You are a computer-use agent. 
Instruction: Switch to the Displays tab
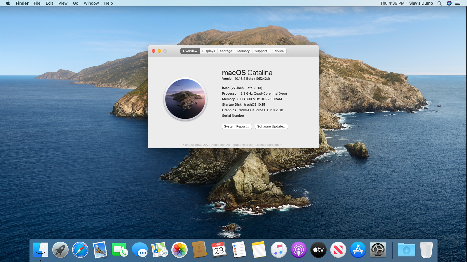tap(209, 51)
